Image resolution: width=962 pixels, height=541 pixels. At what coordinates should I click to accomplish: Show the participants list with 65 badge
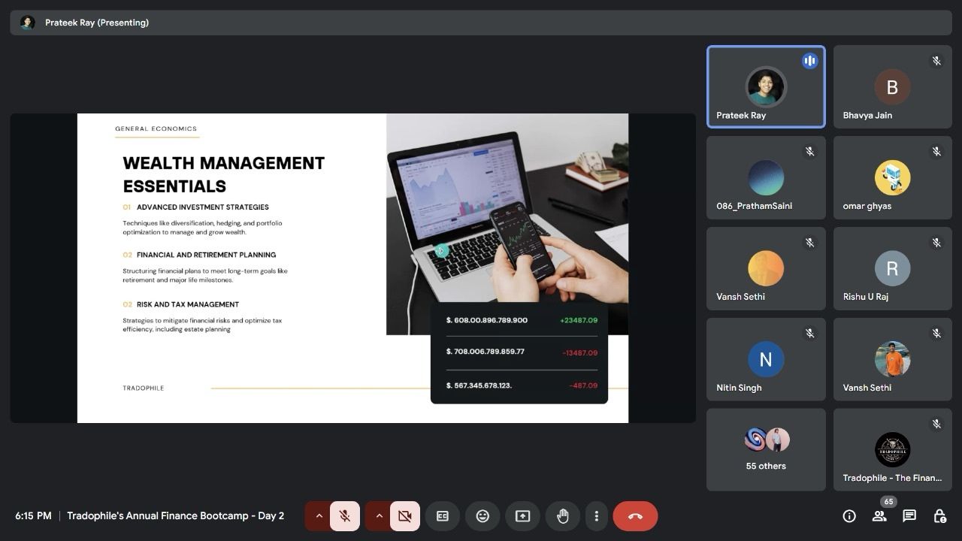pos(879,516)
